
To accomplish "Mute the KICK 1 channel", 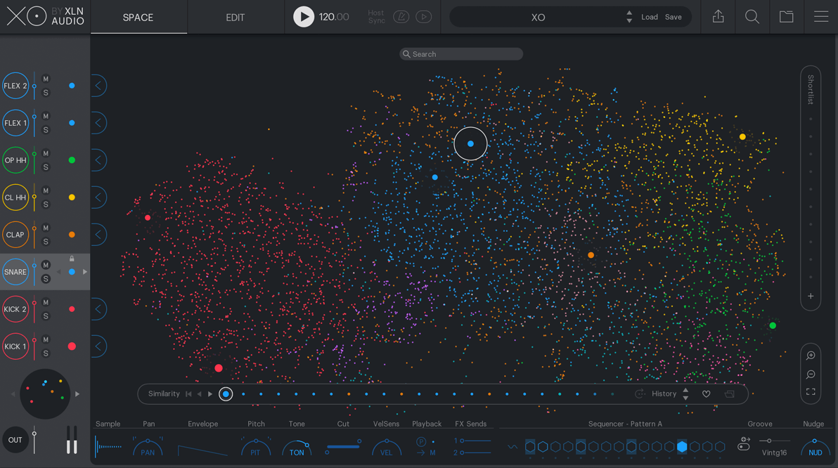I will (x=46, y=339).
